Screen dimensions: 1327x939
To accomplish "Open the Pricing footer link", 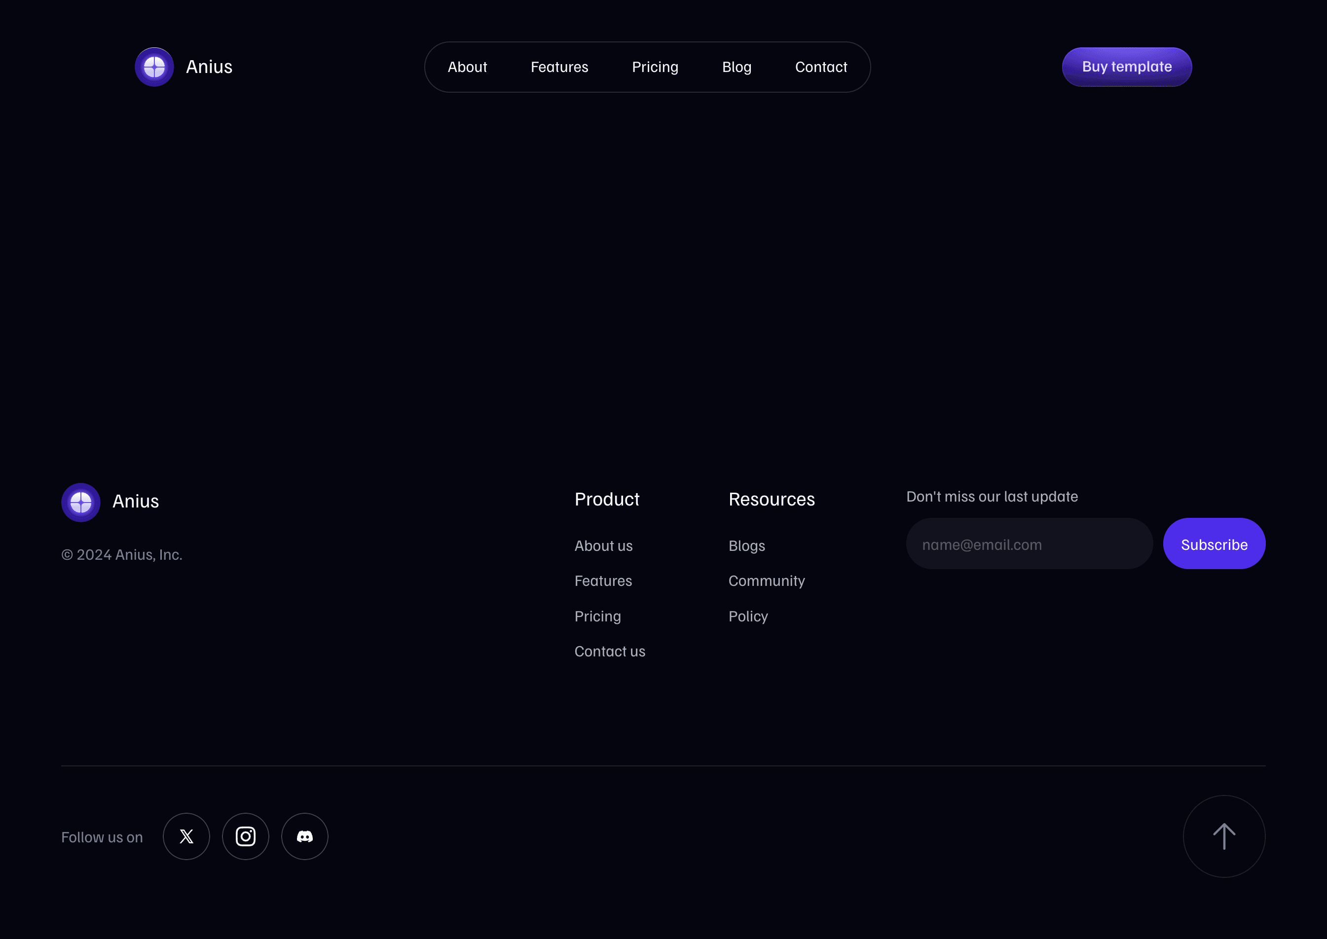I will click(x=598, y=616).
